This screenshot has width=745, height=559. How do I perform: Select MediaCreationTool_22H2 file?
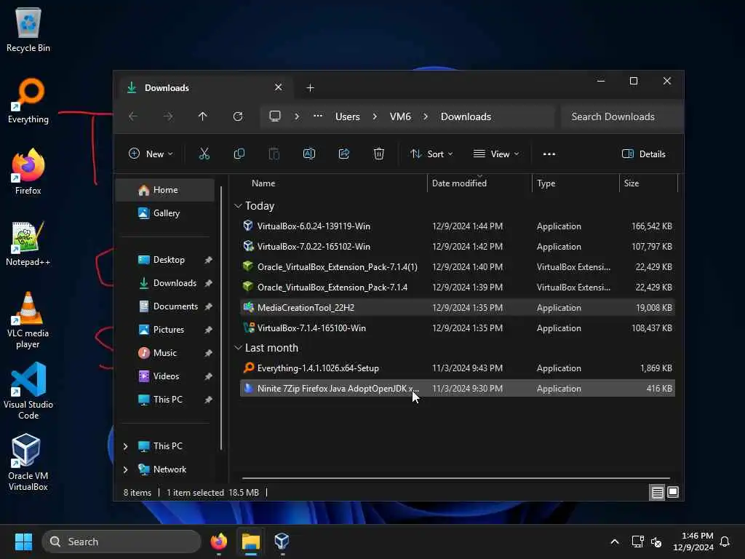(x=457, y=308)
